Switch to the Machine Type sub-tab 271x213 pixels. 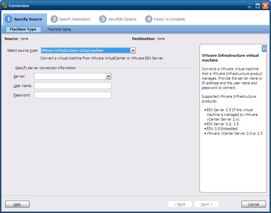tap(23, 29)
